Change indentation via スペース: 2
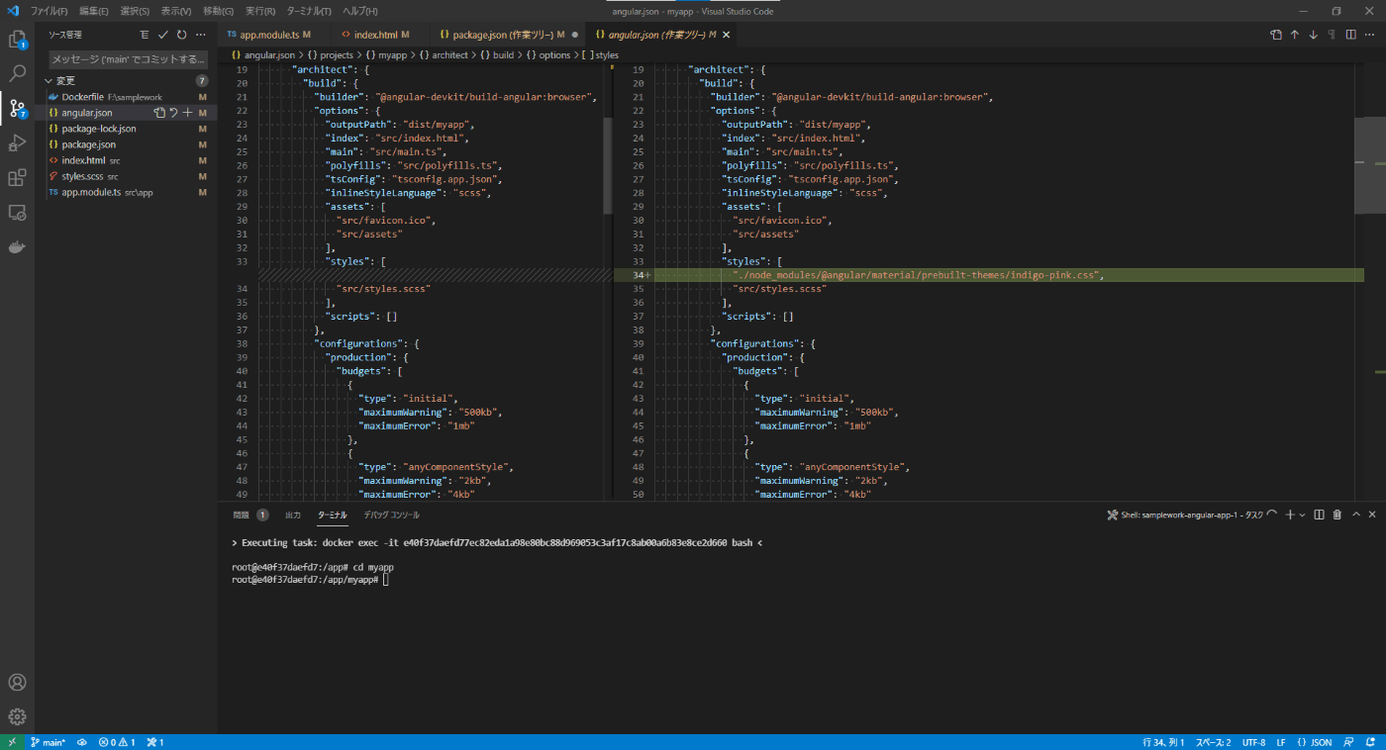The height and width of the screenshot is (750, 1386). (x=1213, y=742)
